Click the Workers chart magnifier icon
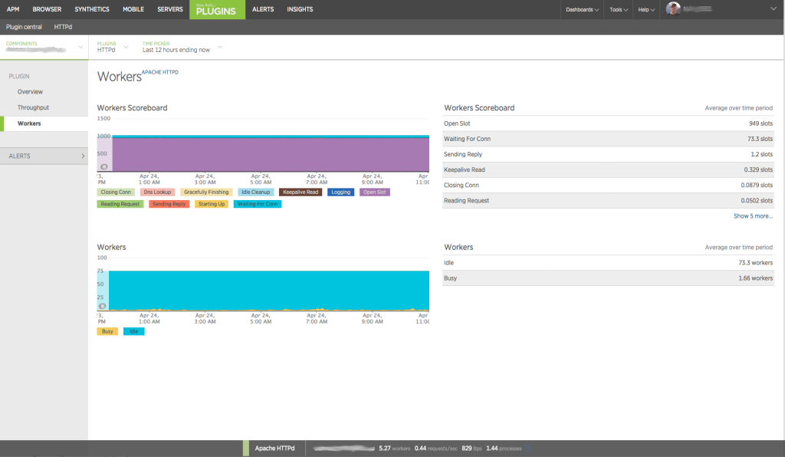This screenshot has height=457, width=785. tap(102, 306)
